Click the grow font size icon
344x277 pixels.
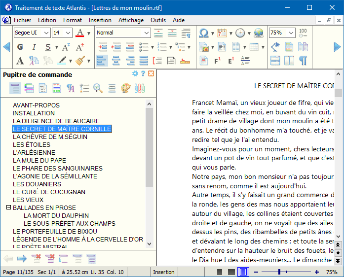tap(80, 47)
